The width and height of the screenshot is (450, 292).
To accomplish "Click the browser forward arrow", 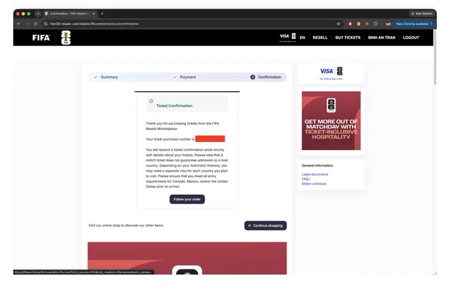I will point(27,24).
